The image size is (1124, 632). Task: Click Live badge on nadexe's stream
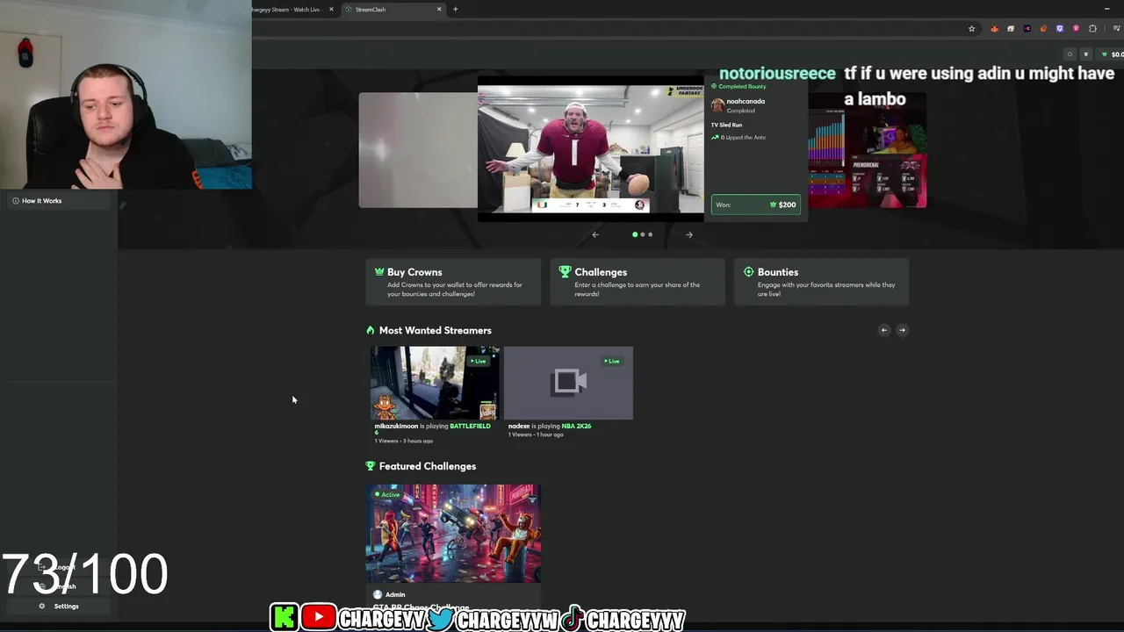point(612,361)
